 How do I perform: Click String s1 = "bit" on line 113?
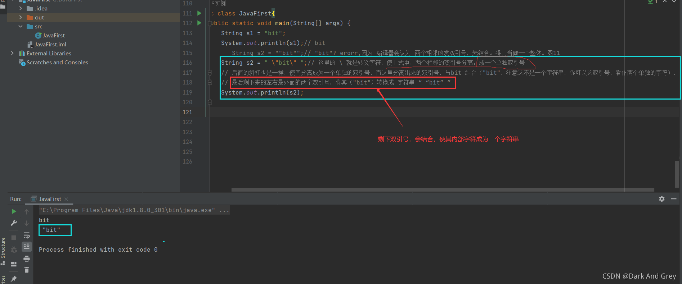point(253,33)
